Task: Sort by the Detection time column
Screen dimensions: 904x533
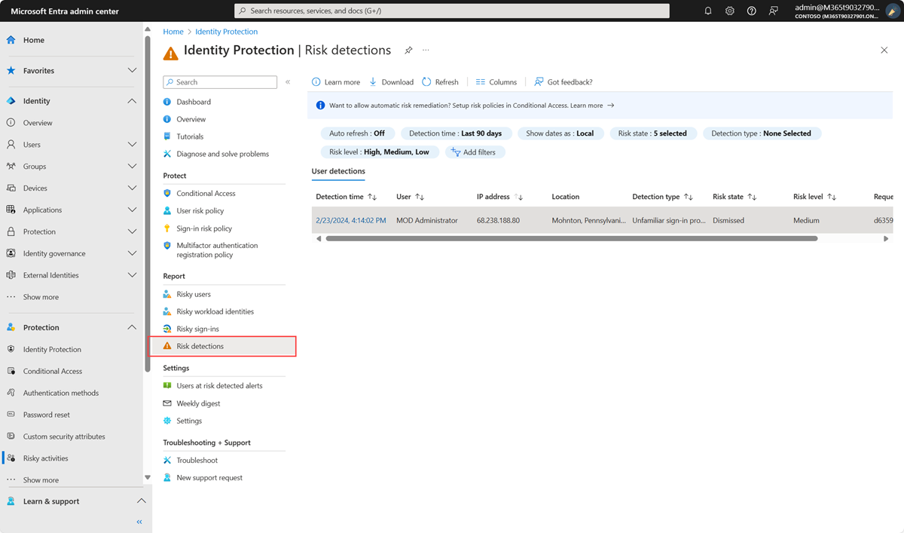Action: 347,197
